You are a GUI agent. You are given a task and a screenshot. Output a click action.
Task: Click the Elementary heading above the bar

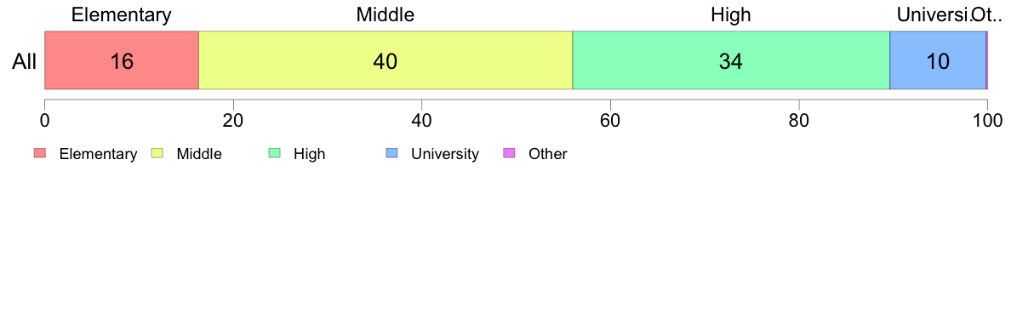coord(122,15)
